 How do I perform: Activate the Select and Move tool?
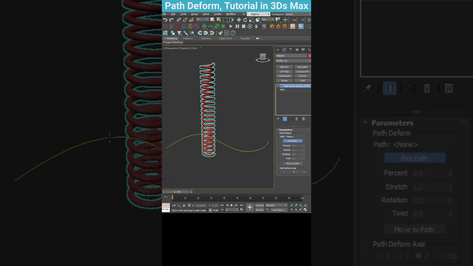point(239,20)
